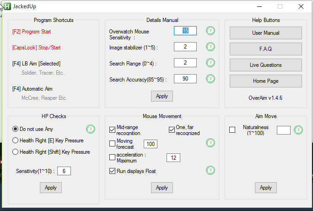Click help icon for Search Accuracy
Image resolution: width=313 pixels, height=211 pixels.
210,79
